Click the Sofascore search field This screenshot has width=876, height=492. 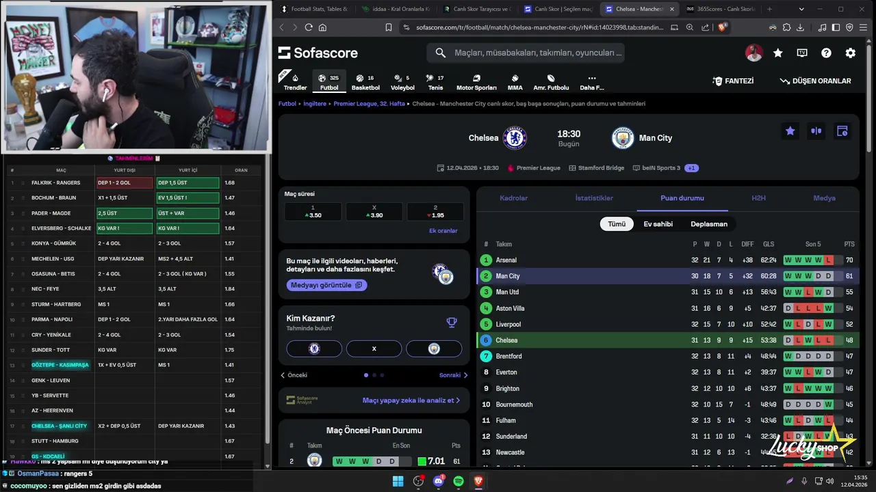pyautogui.click(x=526, y=53)
